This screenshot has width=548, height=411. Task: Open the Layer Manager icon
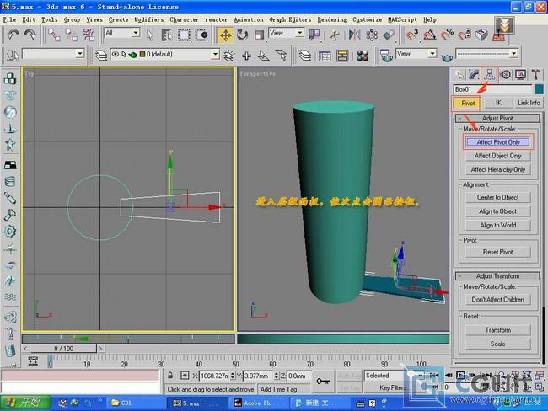[305, 56]
